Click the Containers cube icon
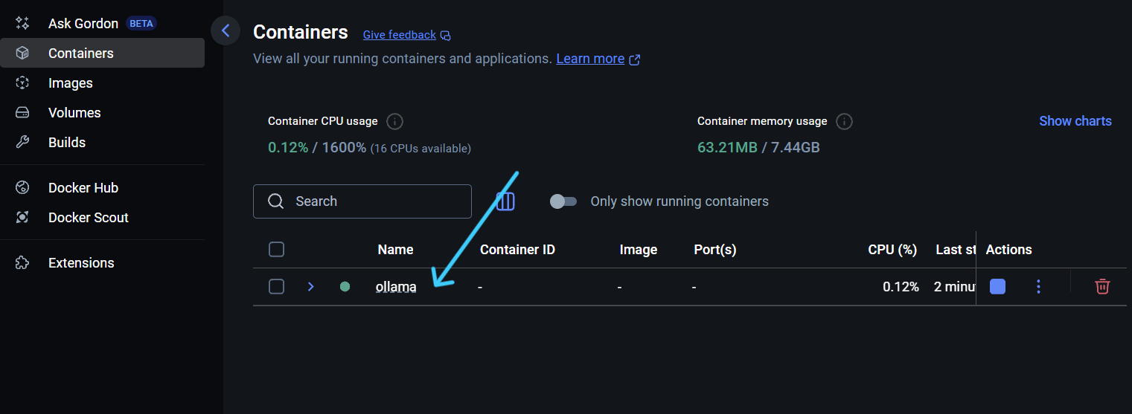1132x414 pixels. (22, 54)
